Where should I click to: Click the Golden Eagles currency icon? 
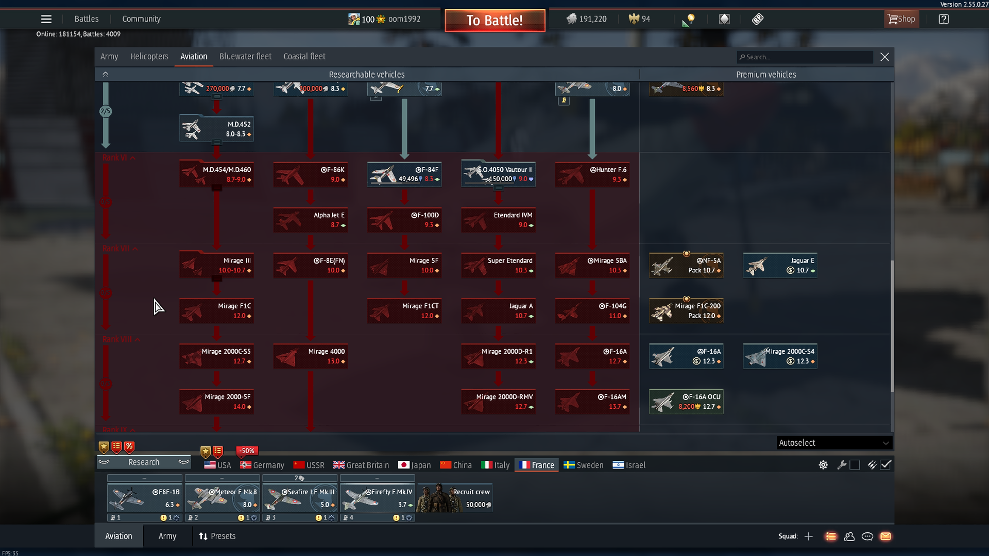point(634,19)
